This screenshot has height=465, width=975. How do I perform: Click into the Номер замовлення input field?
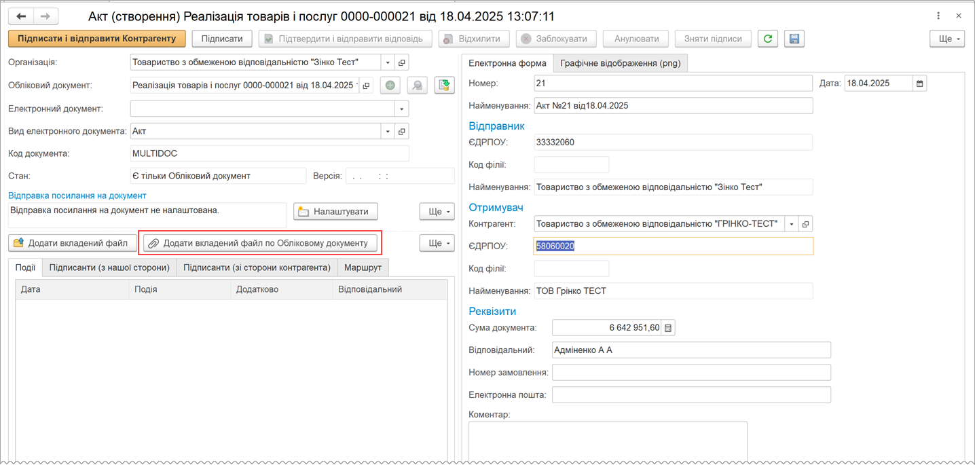point(691,372)
